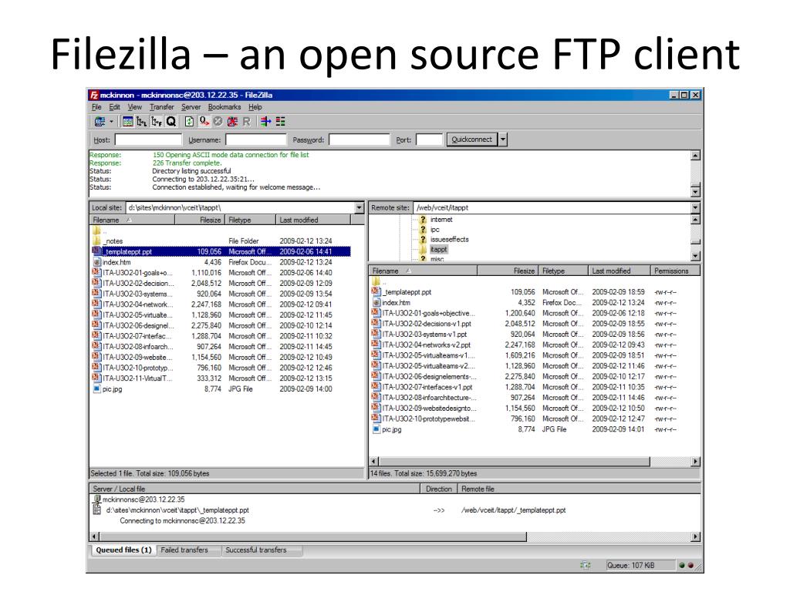Open the Help menu
Image resolution: width=790 pixels, height=592 pixels.
255,107
